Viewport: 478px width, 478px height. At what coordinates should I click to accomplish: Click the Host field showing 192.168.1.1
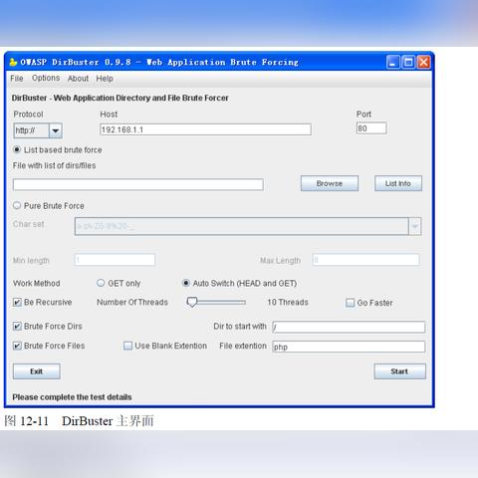pos(205,129)
